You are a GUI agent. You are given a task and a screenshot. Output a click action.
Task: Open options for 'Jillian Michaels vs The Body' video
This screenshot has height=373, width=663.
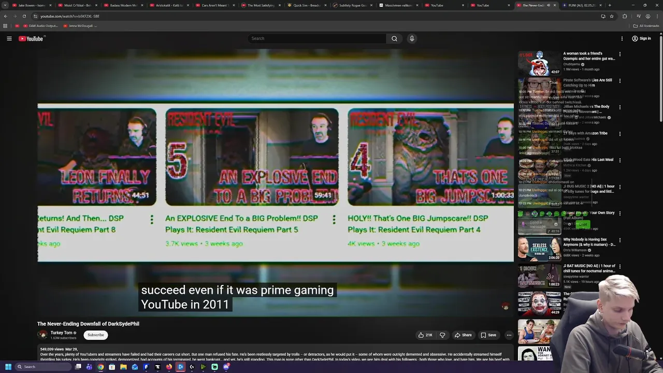click(x=619, y=107)
